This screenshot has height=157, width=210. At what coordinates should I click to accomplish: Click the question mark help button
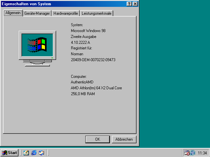(x=129, y=4)
